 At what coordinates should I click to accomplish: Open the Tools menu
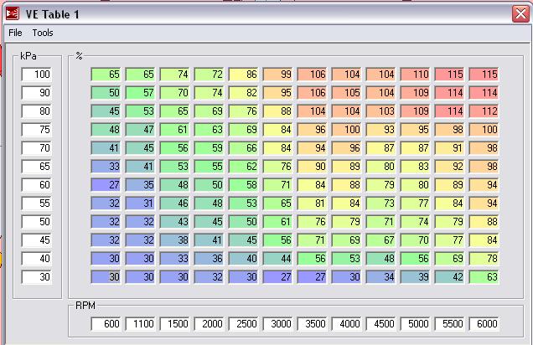[43, 33]
